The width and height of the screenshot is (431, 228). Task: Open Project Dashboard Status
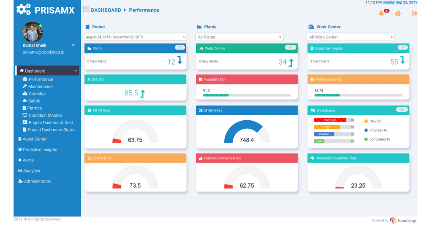point(52,130)
